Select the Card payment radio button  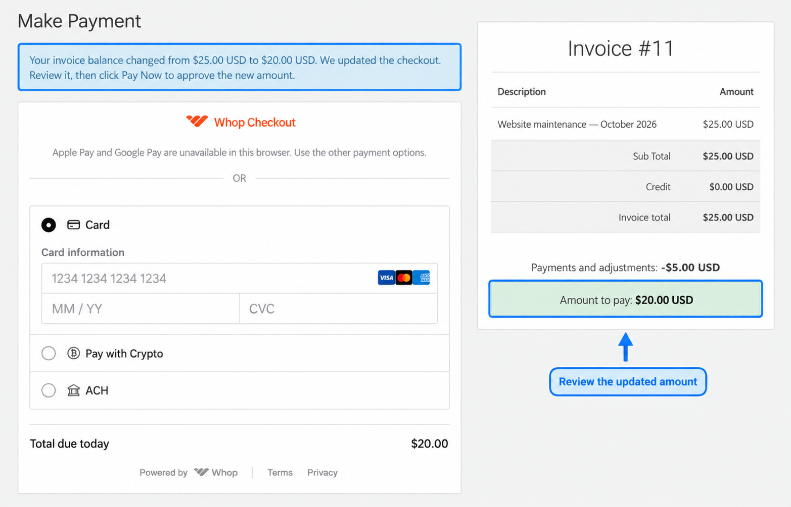pyautogui.click(x=49, y=224)
